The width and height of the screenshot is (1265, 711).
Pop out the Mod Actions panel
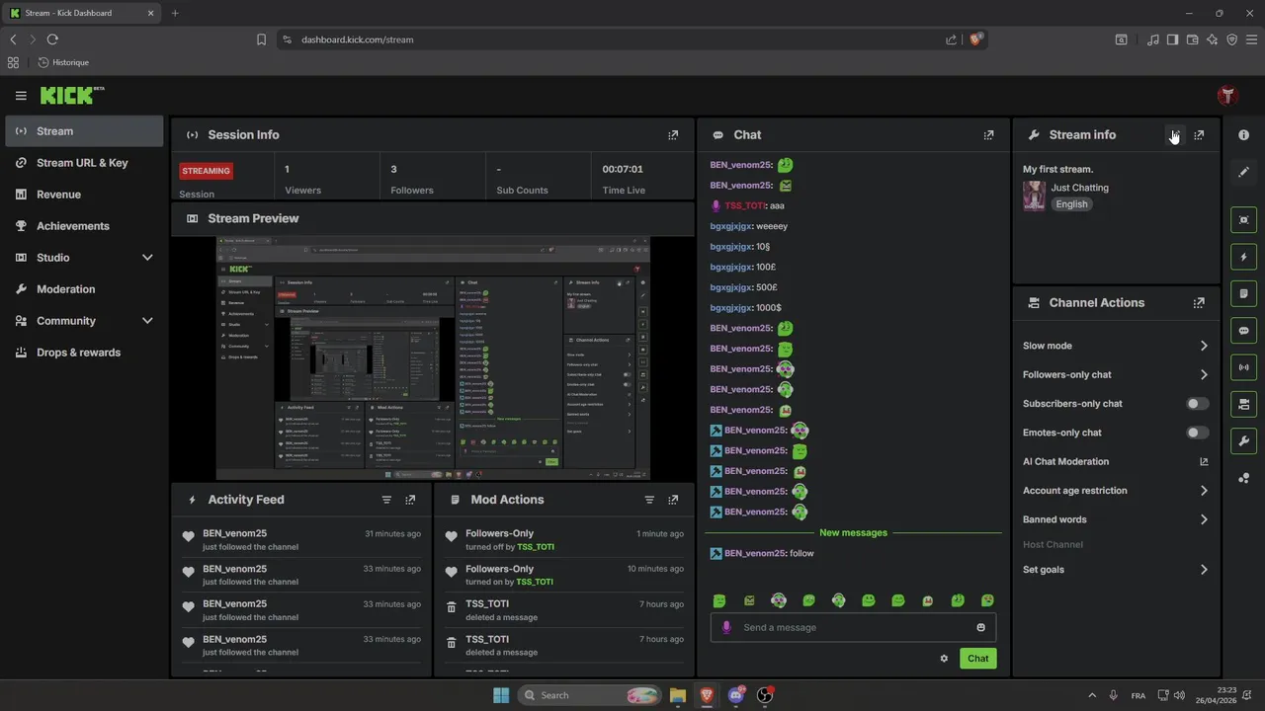tap(673, 500)
